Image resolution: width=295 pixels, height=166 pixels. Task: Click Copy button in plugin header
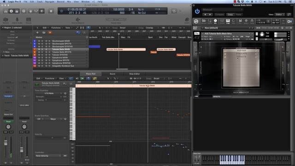[230, 14]
